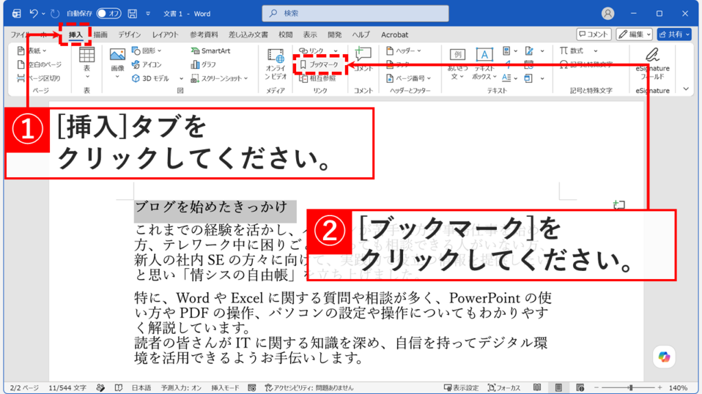Click the アクセシビリティ: 問題ありません status
702x394 pixels.
point(309,388)
